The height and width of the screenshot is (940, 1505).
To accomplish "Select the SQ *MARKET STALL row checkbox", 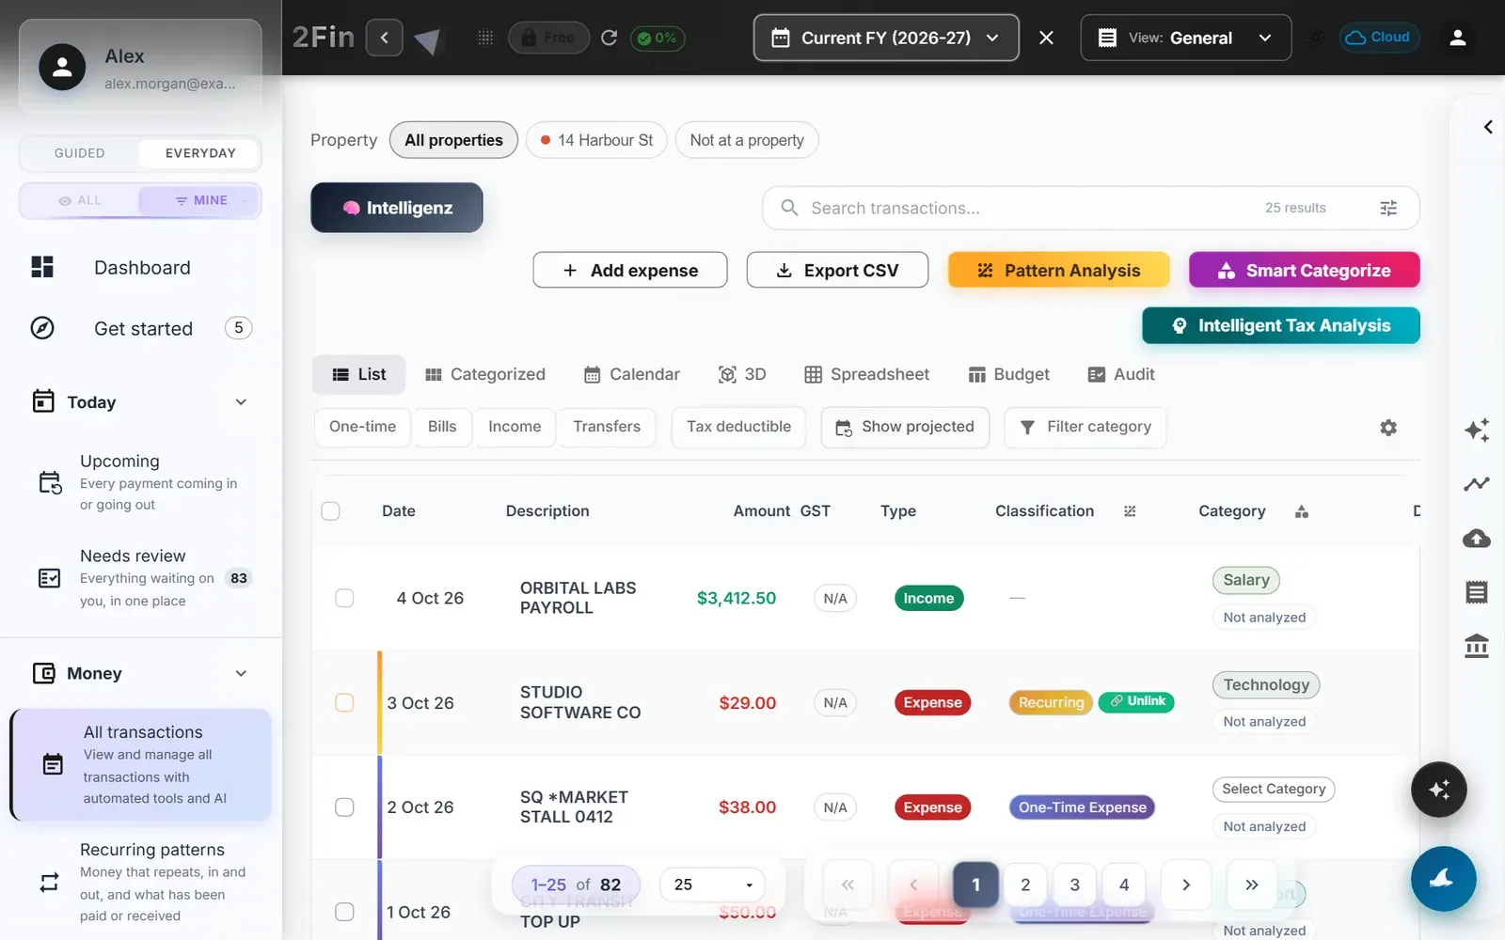I will 344,807.
